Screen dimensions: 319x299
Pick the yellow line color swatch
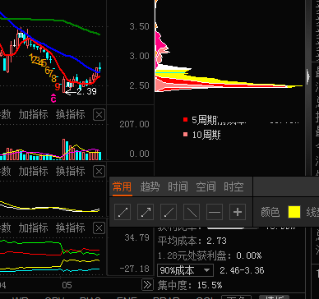point(294,212)
